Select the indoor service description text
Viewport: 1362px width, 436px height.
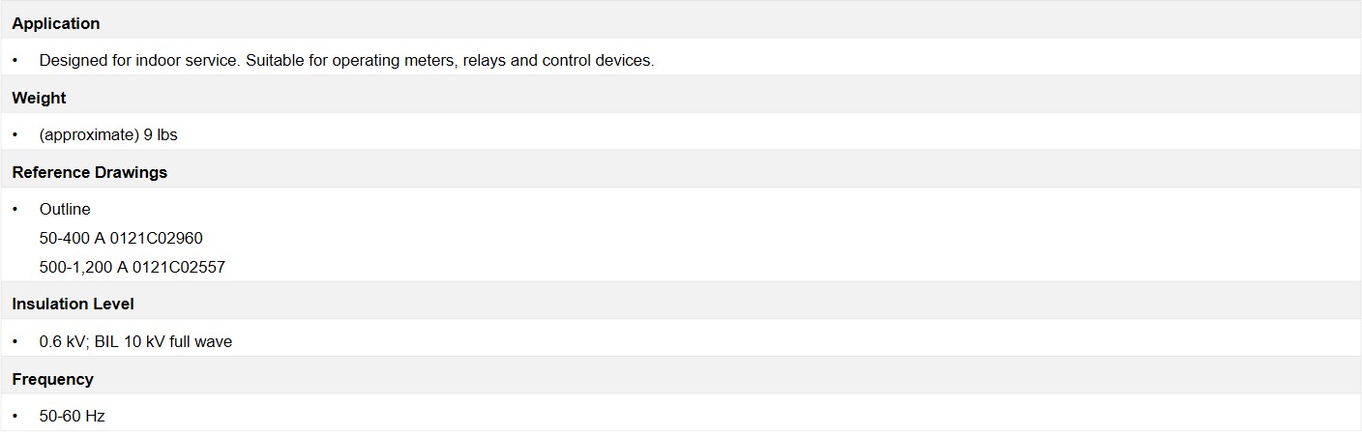346,60
